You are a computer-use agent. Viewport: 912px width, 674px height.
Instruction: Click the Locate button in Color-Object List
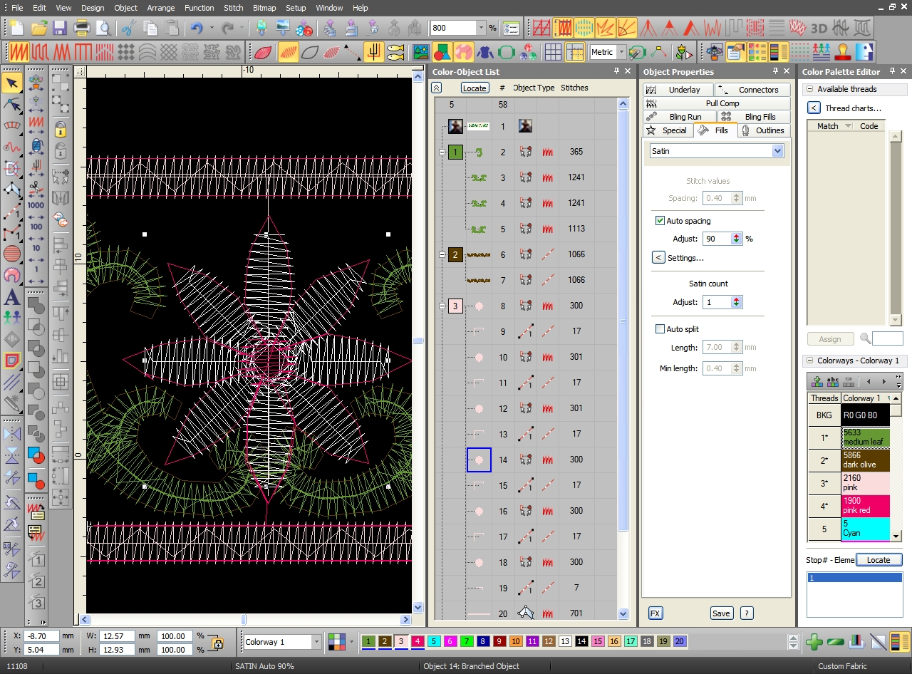(x=475, y=88)
